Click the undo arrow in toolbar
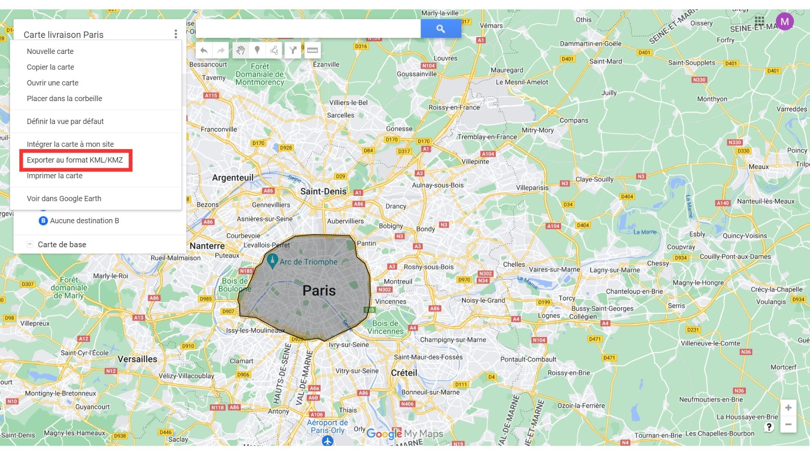 [204, 51]
